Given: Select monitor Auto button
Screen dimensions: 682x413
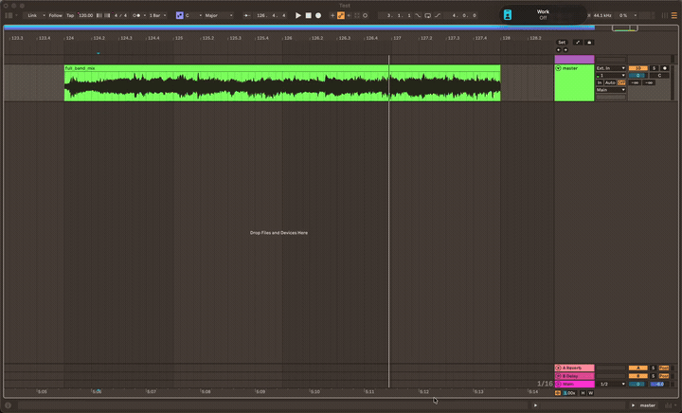Looking at the screenshot, I should pyautogui.click(x=610, y=82).
